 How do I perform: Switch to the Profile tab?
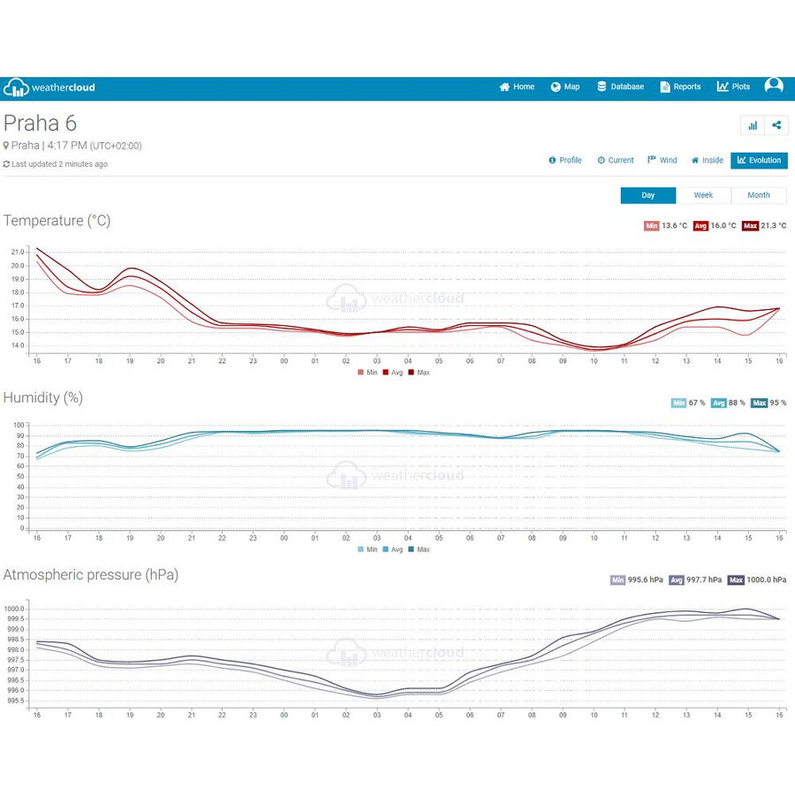click(x=565, y=160)
